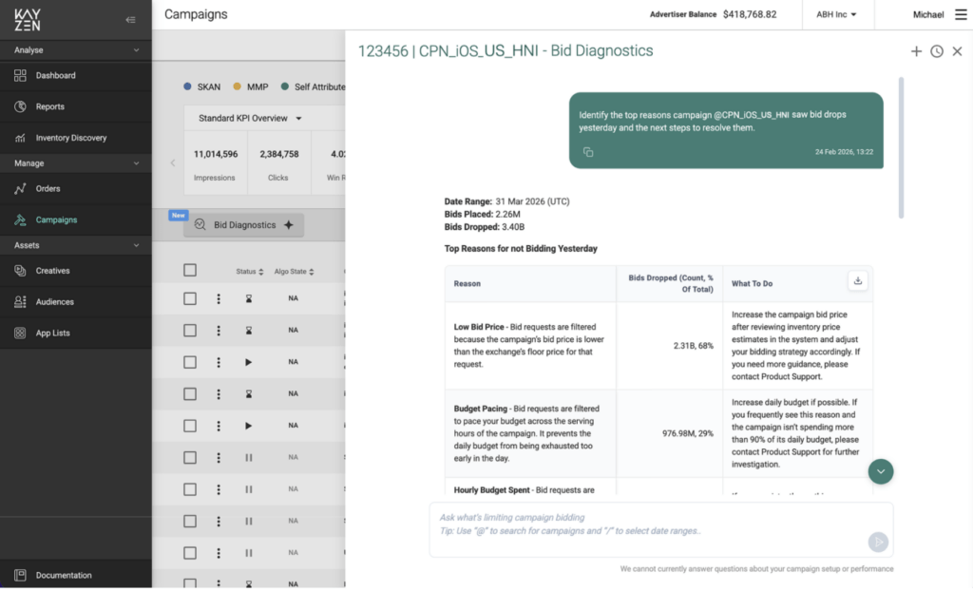Check the eighth campaign row checkbox
973x591 pixels.
[x=190, y=521]
